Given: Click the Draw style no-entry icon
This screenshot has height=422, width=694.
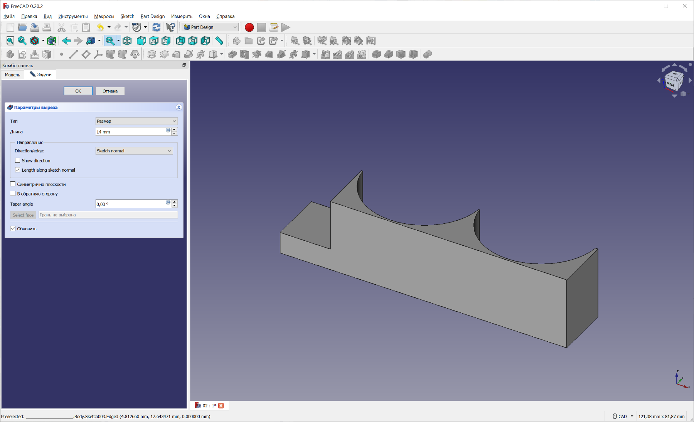Looking at the screenshot, I should tap(35, 41).
